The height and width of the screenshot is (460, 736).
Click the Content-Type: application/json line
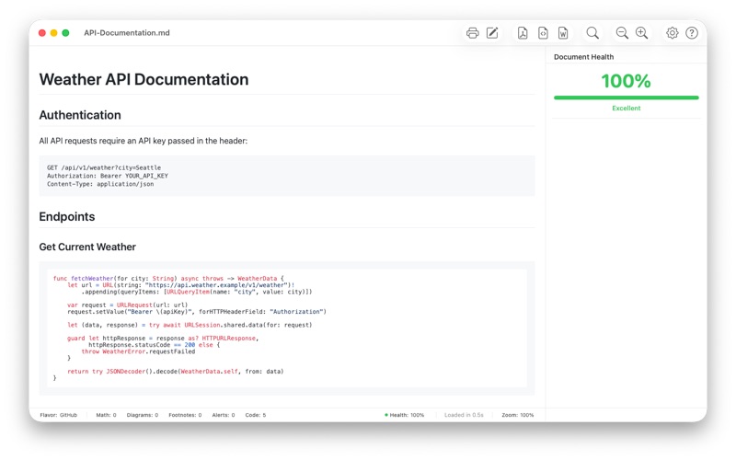click(100, 184)
